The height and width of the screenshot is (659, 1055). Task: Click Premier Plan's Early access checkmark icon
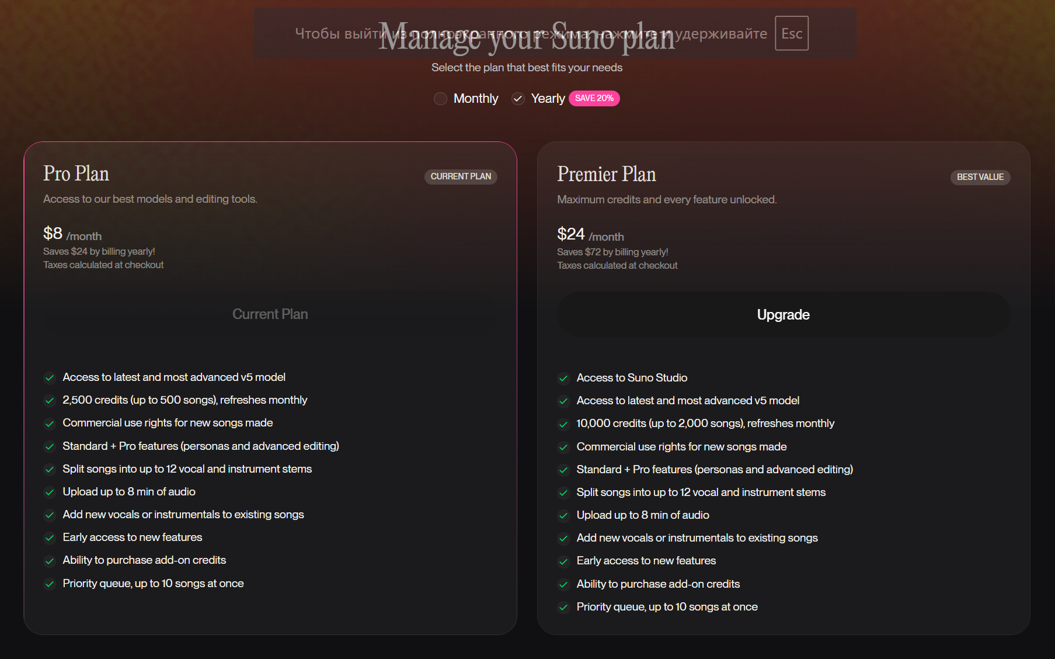pyautogui.click(x=563, y=561)
